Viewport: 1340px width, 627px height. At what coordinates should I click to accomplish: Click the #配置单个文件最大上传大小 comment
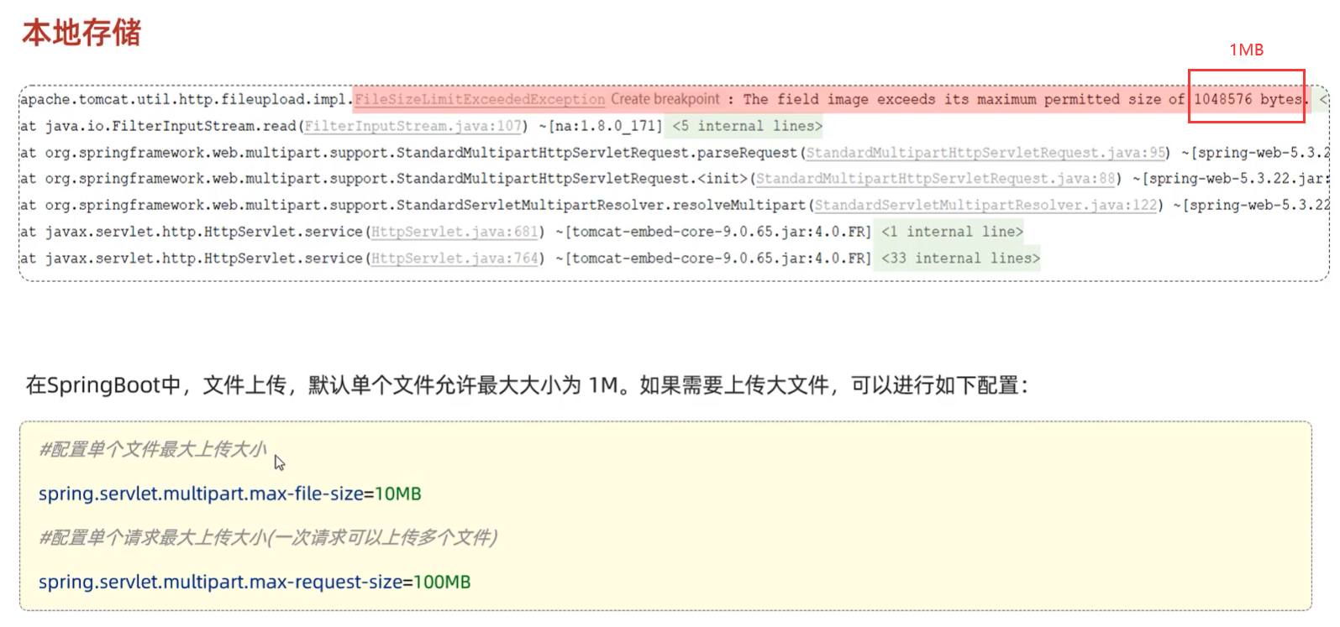pyautogui.click(x=153, y=450)
